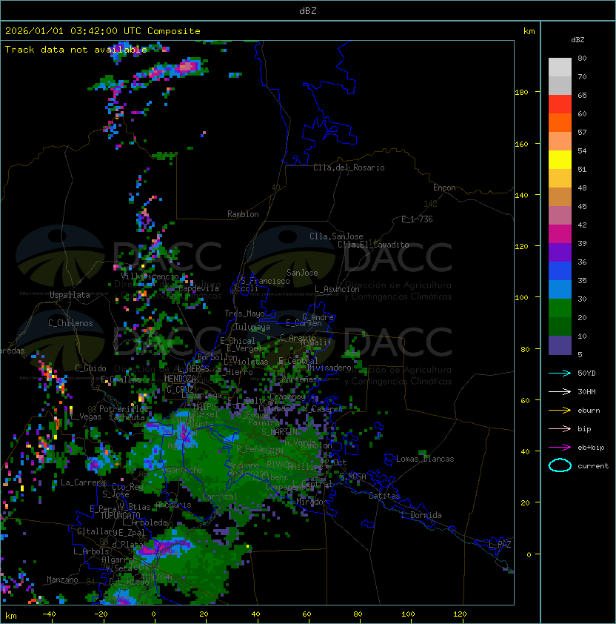Viewport: 616px width, 624px height.
Task: Click the L_PAZ label
Action: (x=500, y=545)
